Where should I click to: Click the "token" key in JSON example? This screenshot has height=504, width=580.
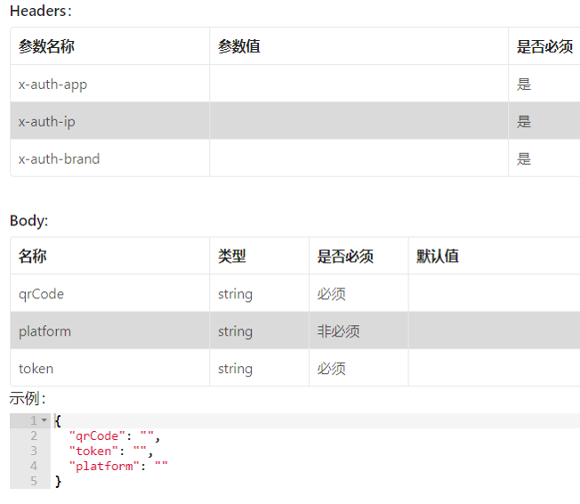[x=93, y=451]
